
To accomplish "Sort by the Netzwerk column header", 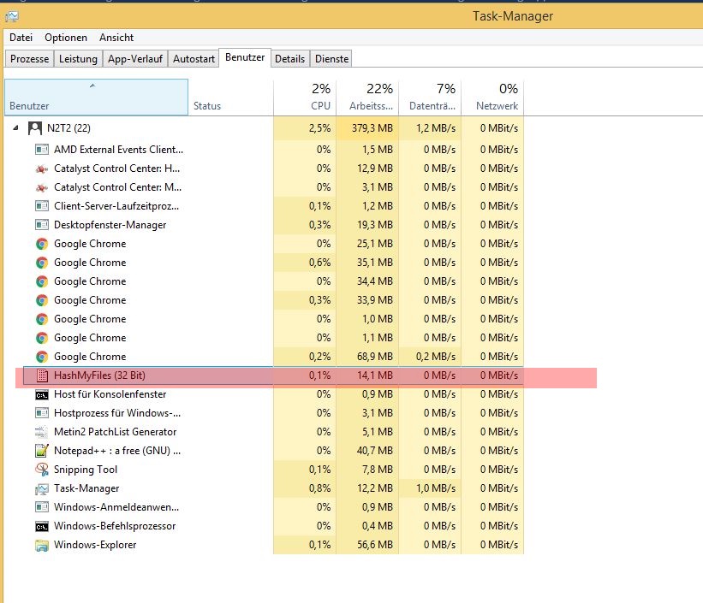I will 492,98.
